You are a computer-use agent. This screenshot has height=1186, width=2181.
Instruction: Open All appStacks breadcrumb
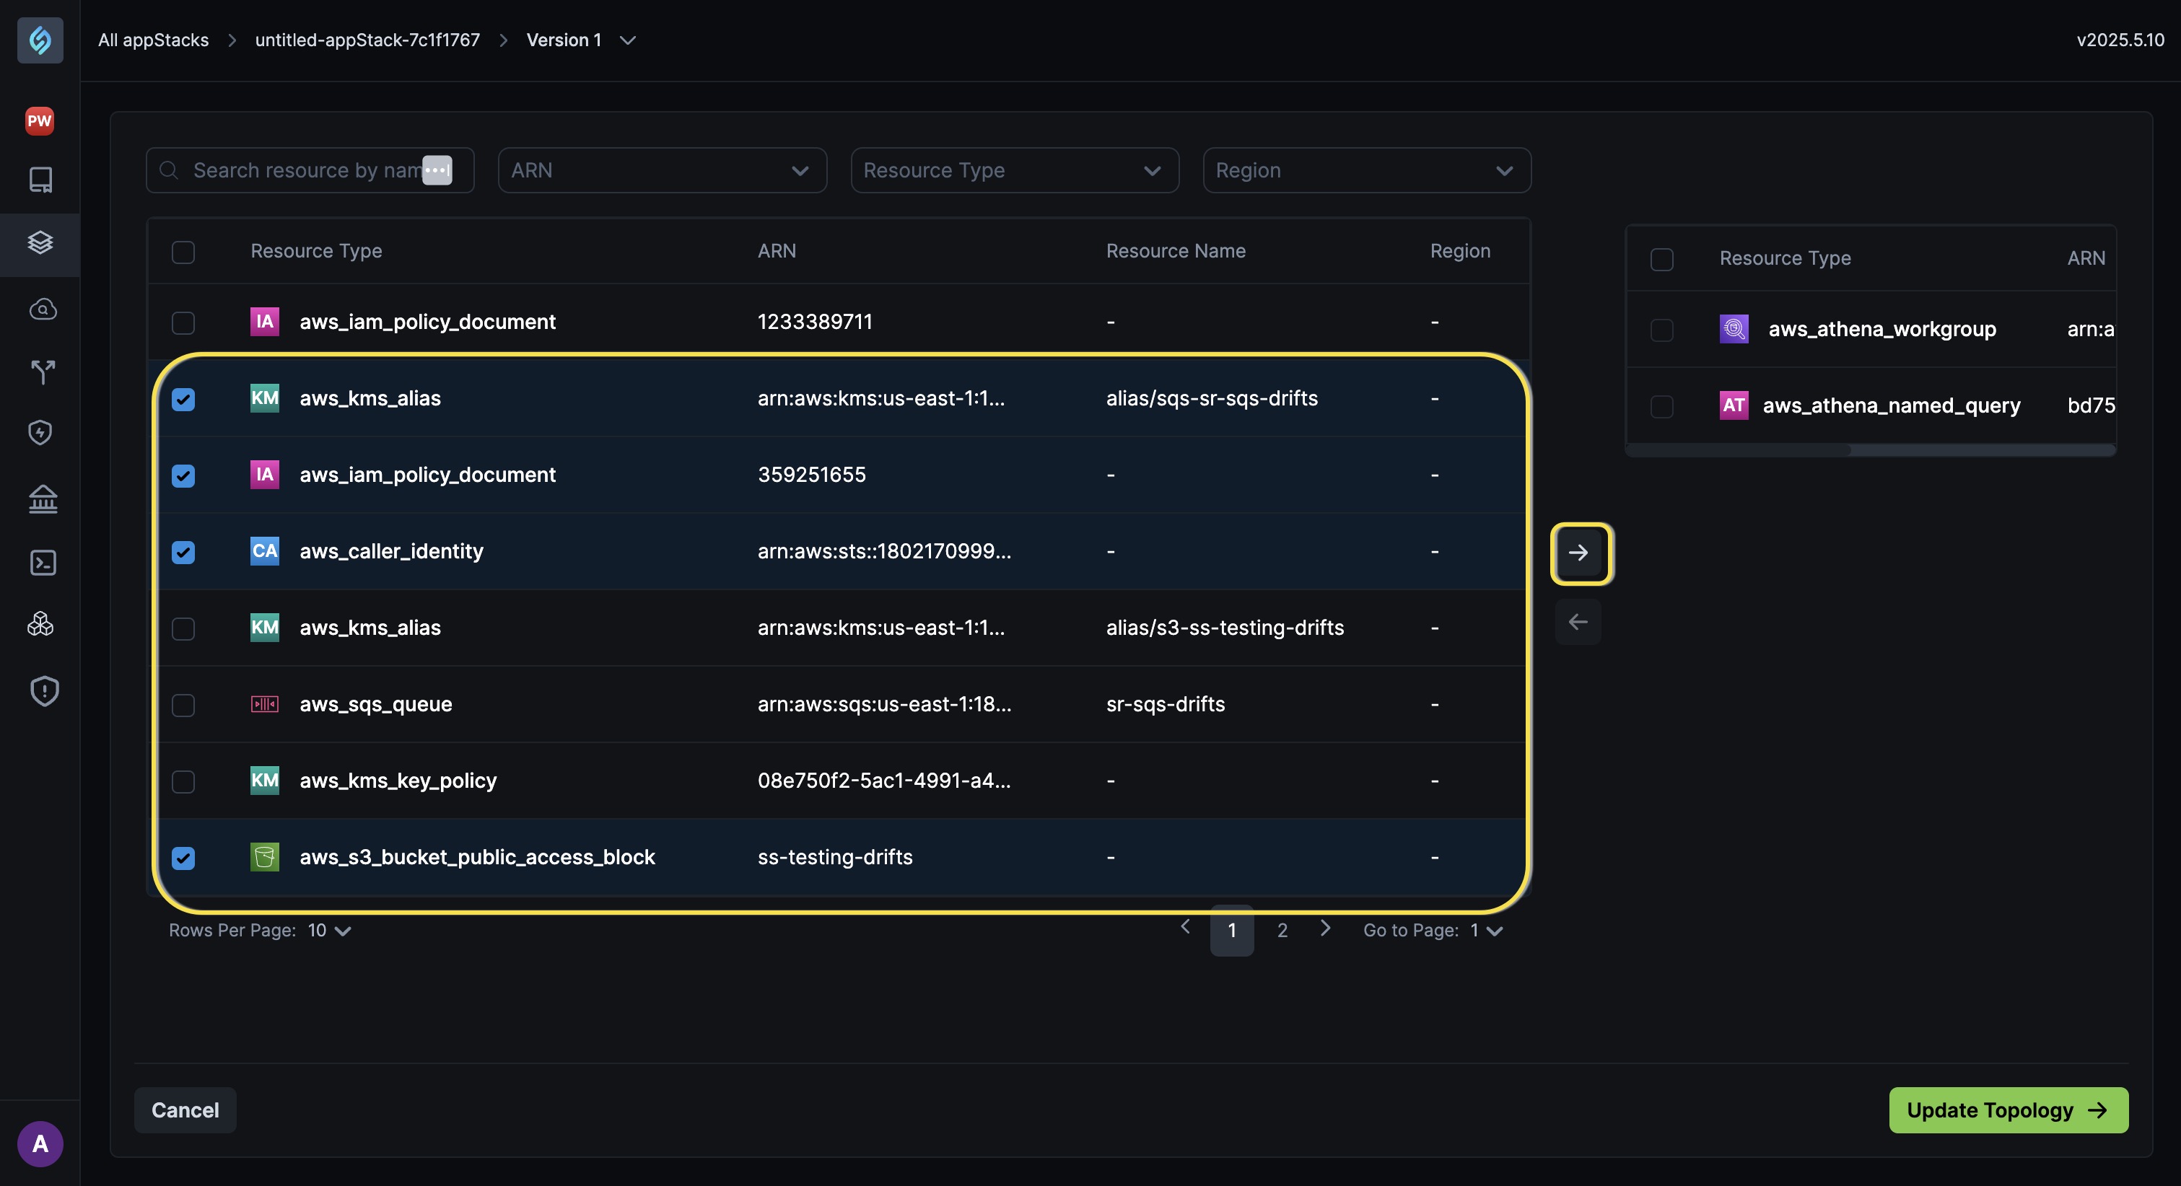click(x=153, y=40)
